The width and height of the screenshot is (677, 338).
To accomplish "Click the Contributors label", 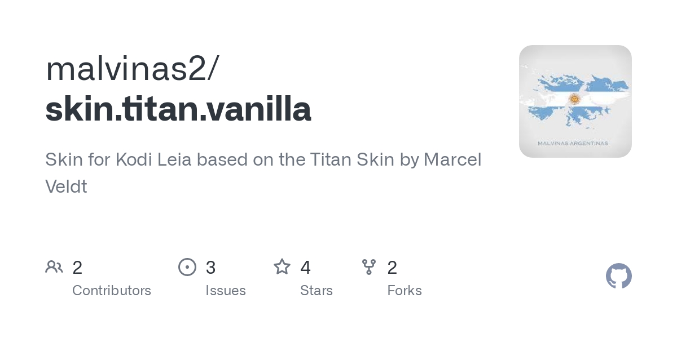I will pos(112,291).
